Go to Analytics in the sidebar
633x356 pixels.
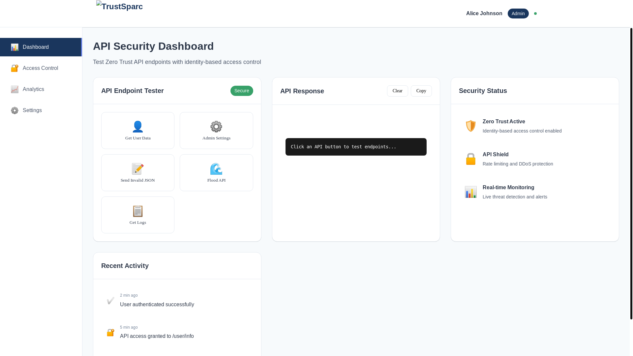(x=41, y=89)
